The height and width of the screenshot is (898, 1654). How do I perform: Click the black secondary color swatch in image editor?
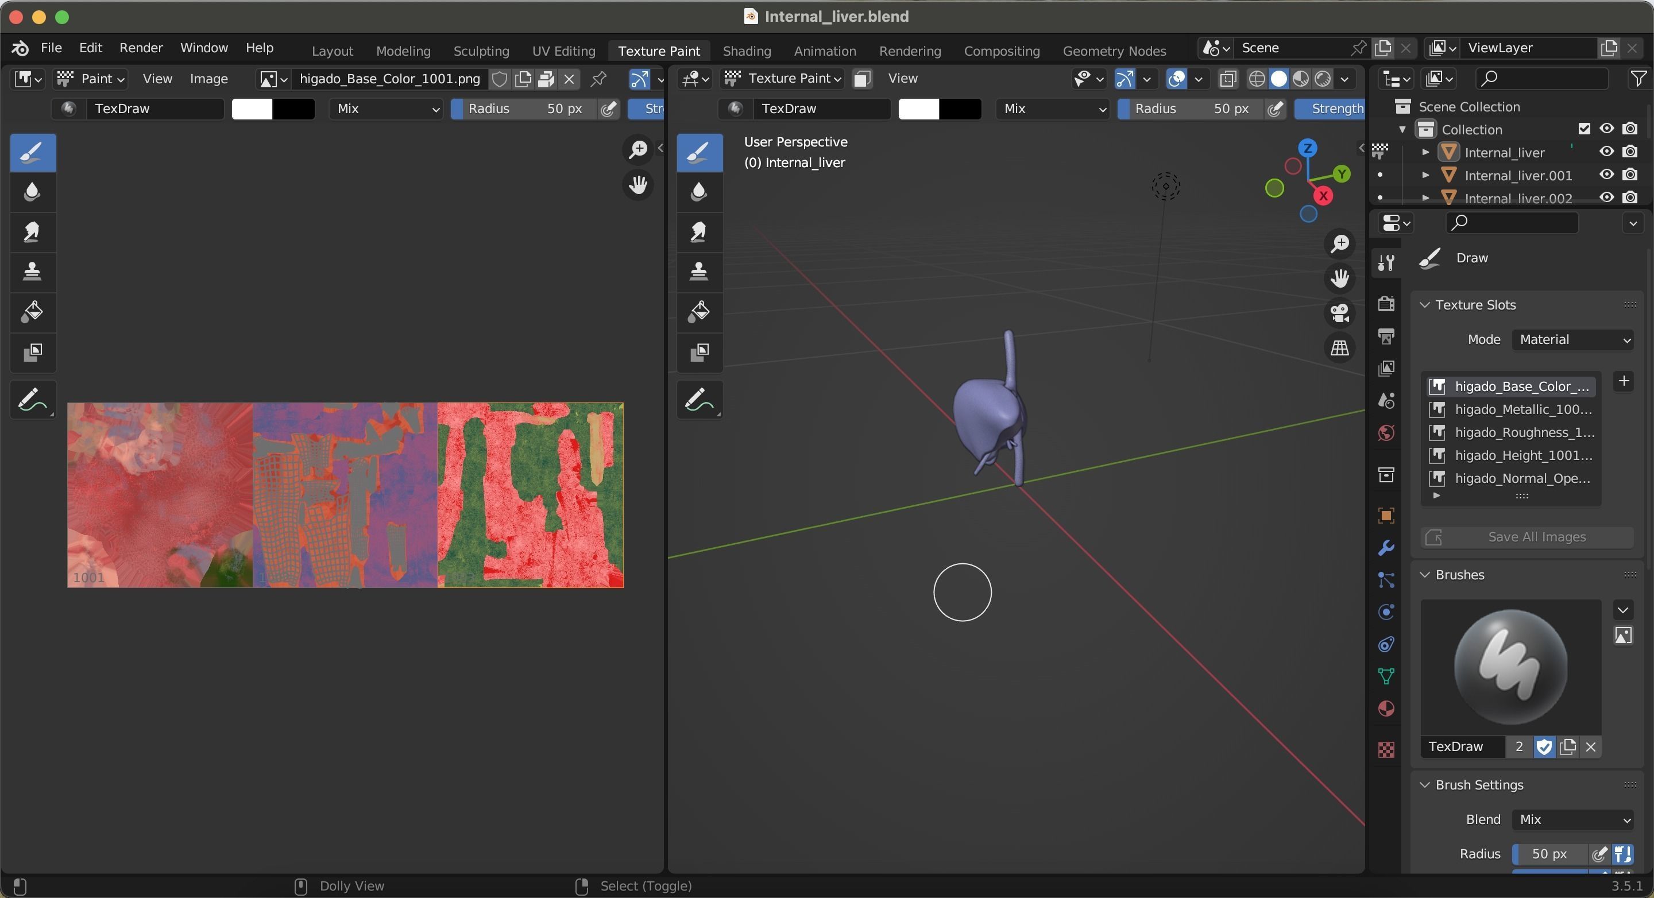click(x=294, y=109)
